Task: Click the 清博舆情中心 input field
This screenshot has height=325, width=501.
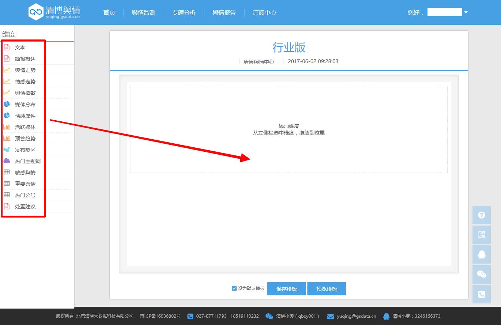Action: [x=261, y=61]
